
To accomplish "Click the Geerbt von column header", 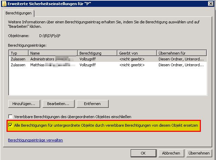I will (x=137, y=53).
